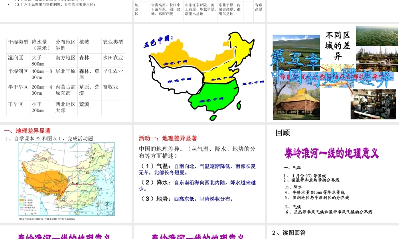The image size is (399, 239).
Task: Click the 农业类型 header cell
Action: [113, 45]
